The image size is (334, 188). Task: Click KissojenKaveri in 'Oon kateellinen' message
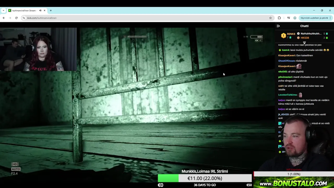[x=287, y=55]
